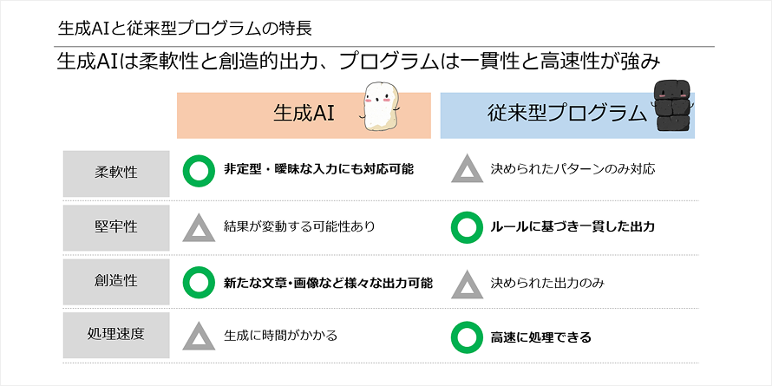
Task: Click the white mochi character mascot
Action: coord(378,108)
